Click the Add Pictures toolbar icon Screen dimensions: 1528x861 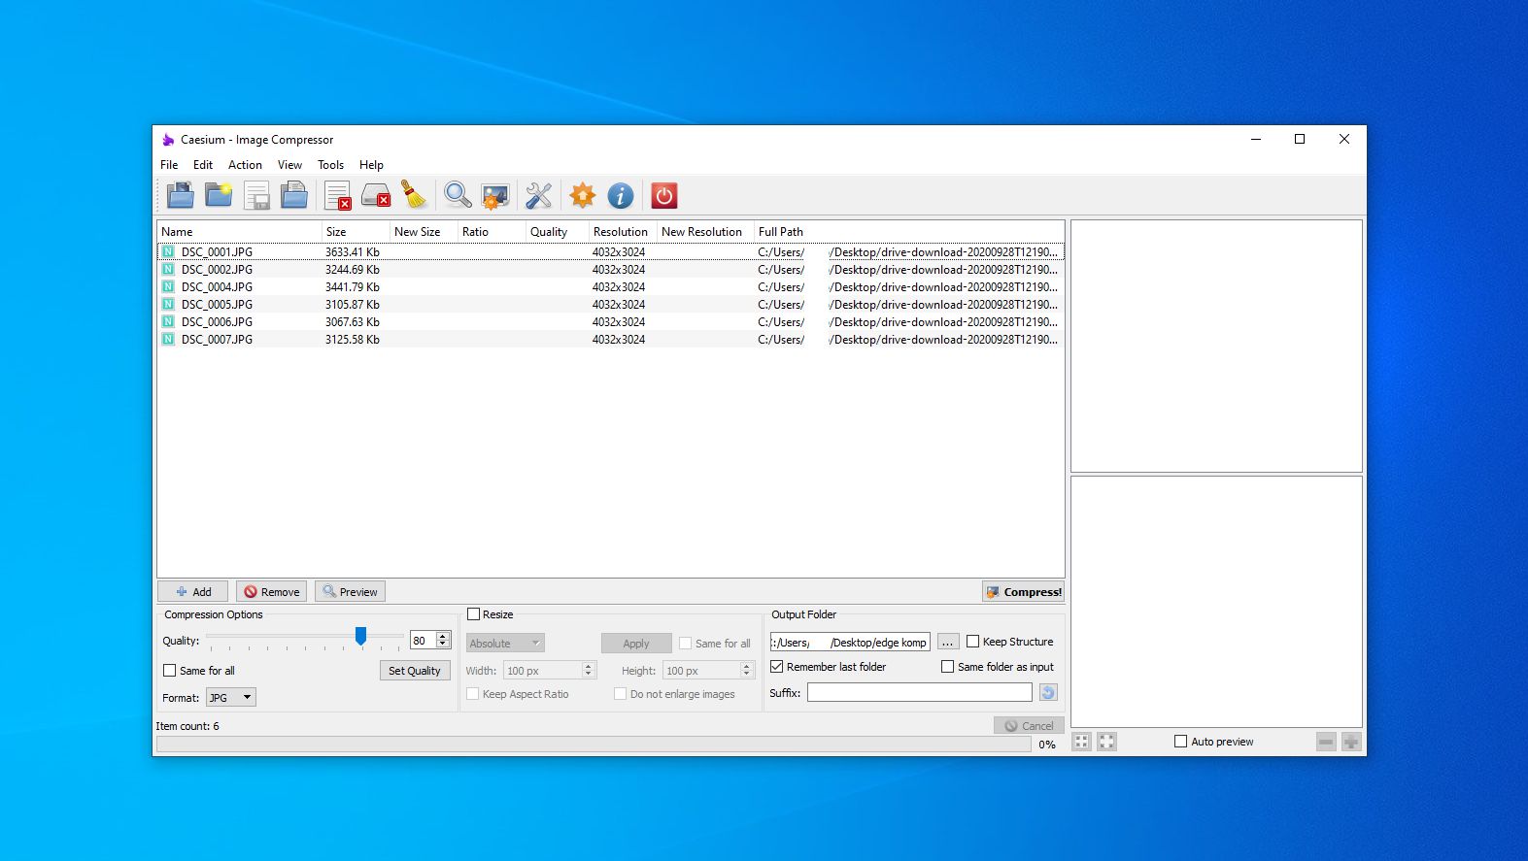pos(181,195)
